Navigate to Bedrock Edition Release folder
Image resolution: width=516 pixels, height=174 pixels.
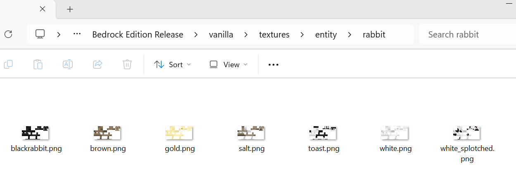[x=138, y=35]
